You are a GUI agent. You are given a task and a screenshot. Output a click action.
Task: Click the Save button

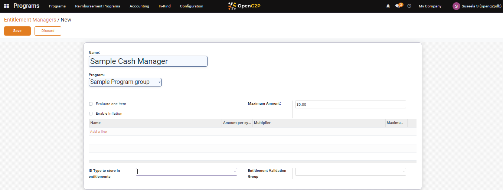[x=17, y=31]
